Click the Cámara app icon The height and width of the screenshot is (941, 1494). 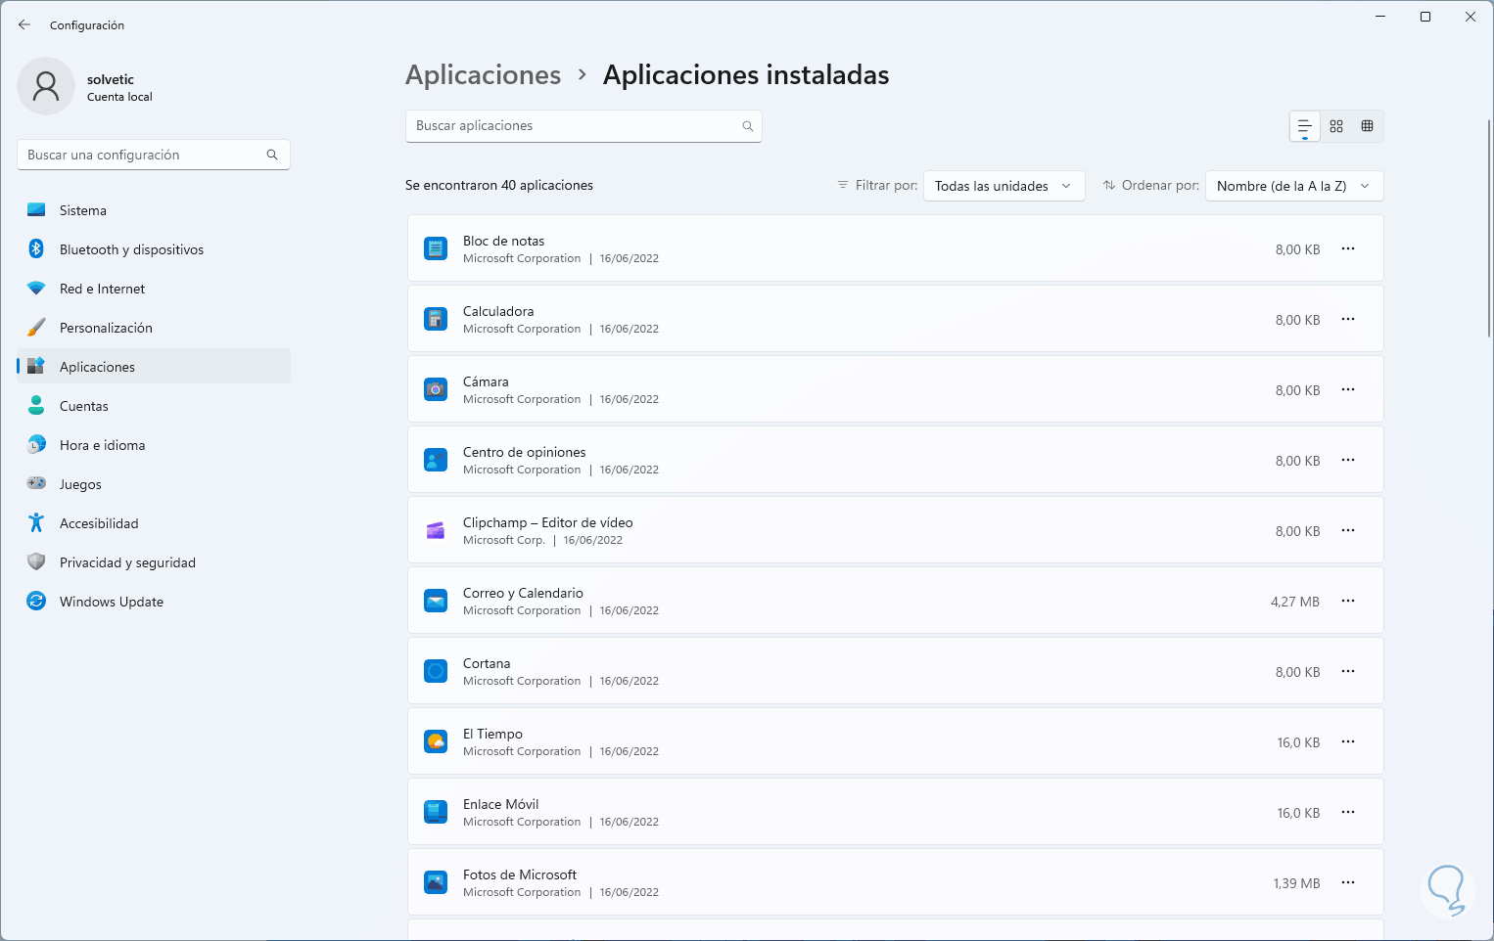coord(436,389)
